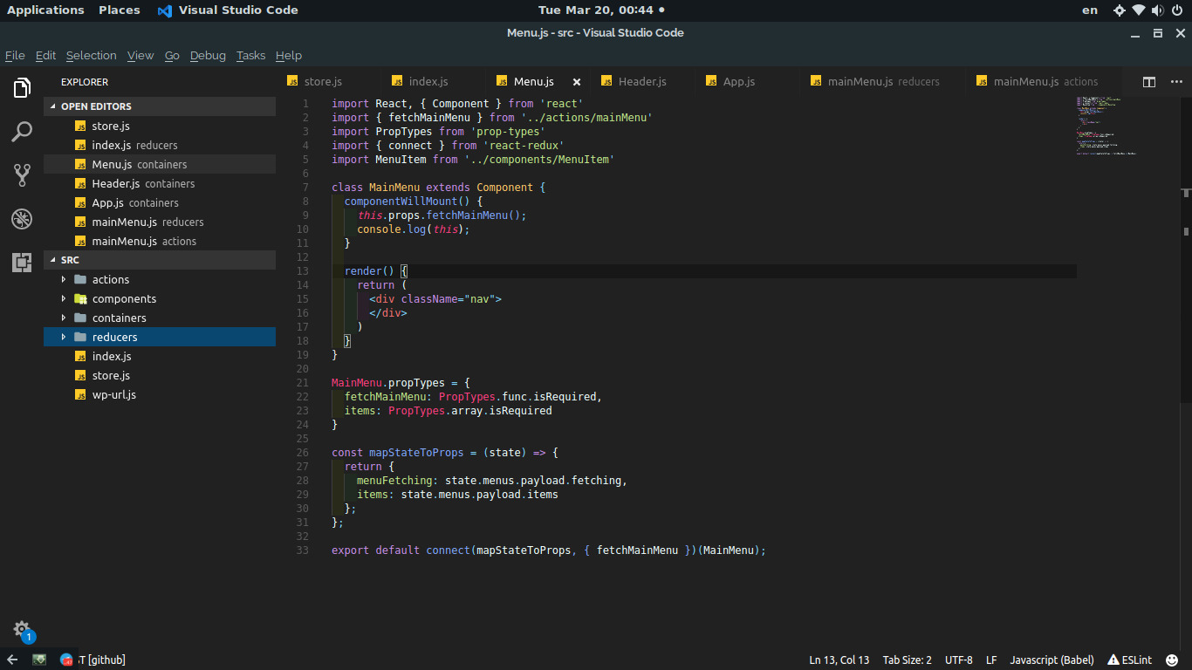This screenshot has height=670, width=1192.
Task: Open the File menu
Action: (x=15, y=55)
